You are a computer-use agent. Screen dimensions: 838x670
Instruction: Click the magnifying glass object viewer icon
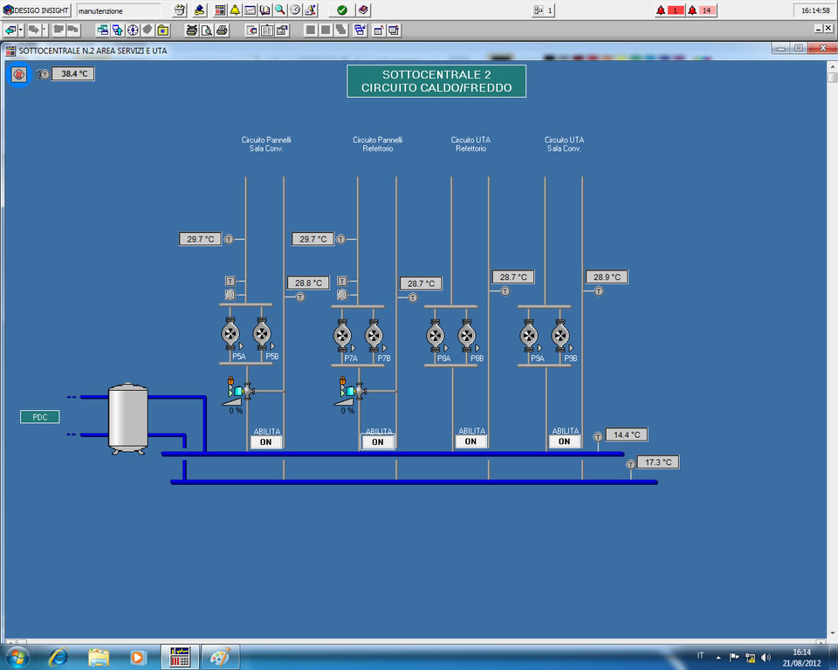click(x=280, y=10)
